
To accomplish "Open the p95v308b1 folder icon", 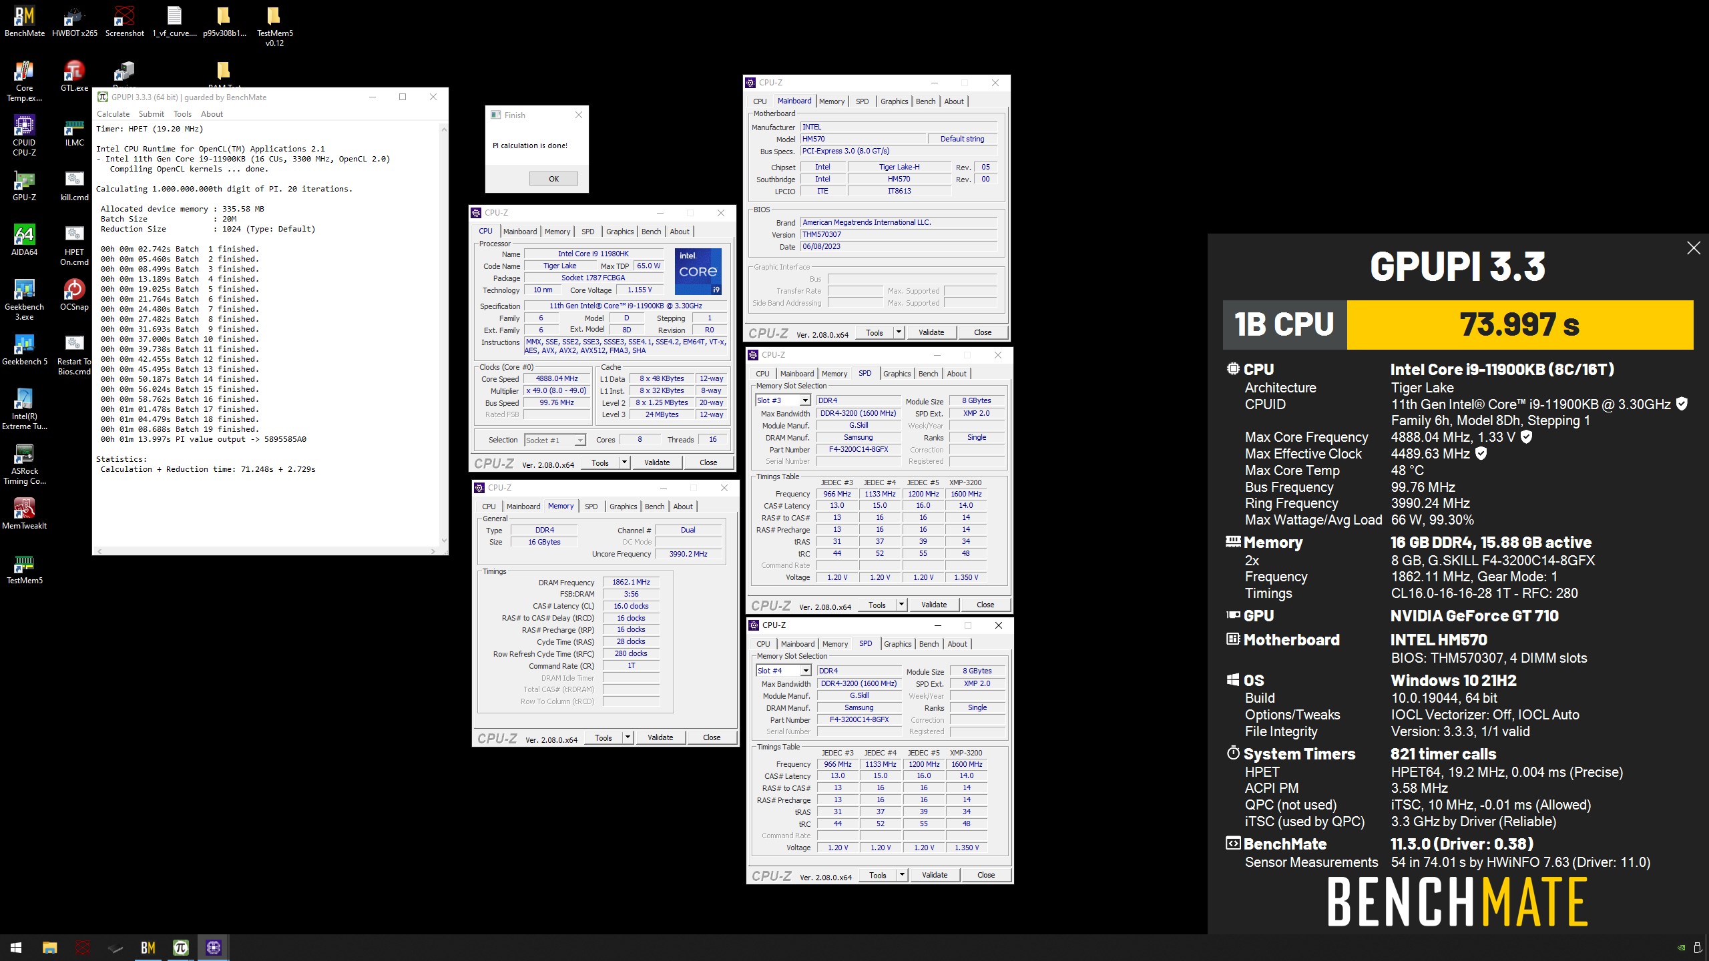I will coord(224,21).
